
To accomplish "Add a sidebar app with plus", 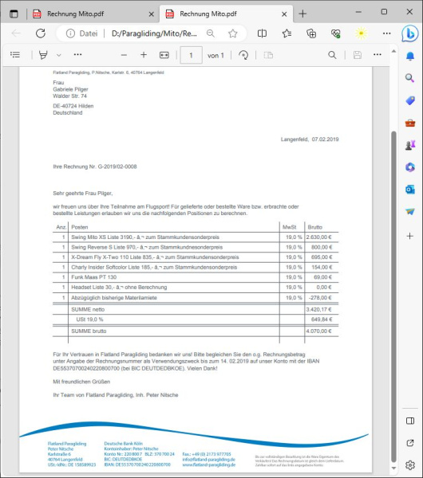I will [410, 236].
